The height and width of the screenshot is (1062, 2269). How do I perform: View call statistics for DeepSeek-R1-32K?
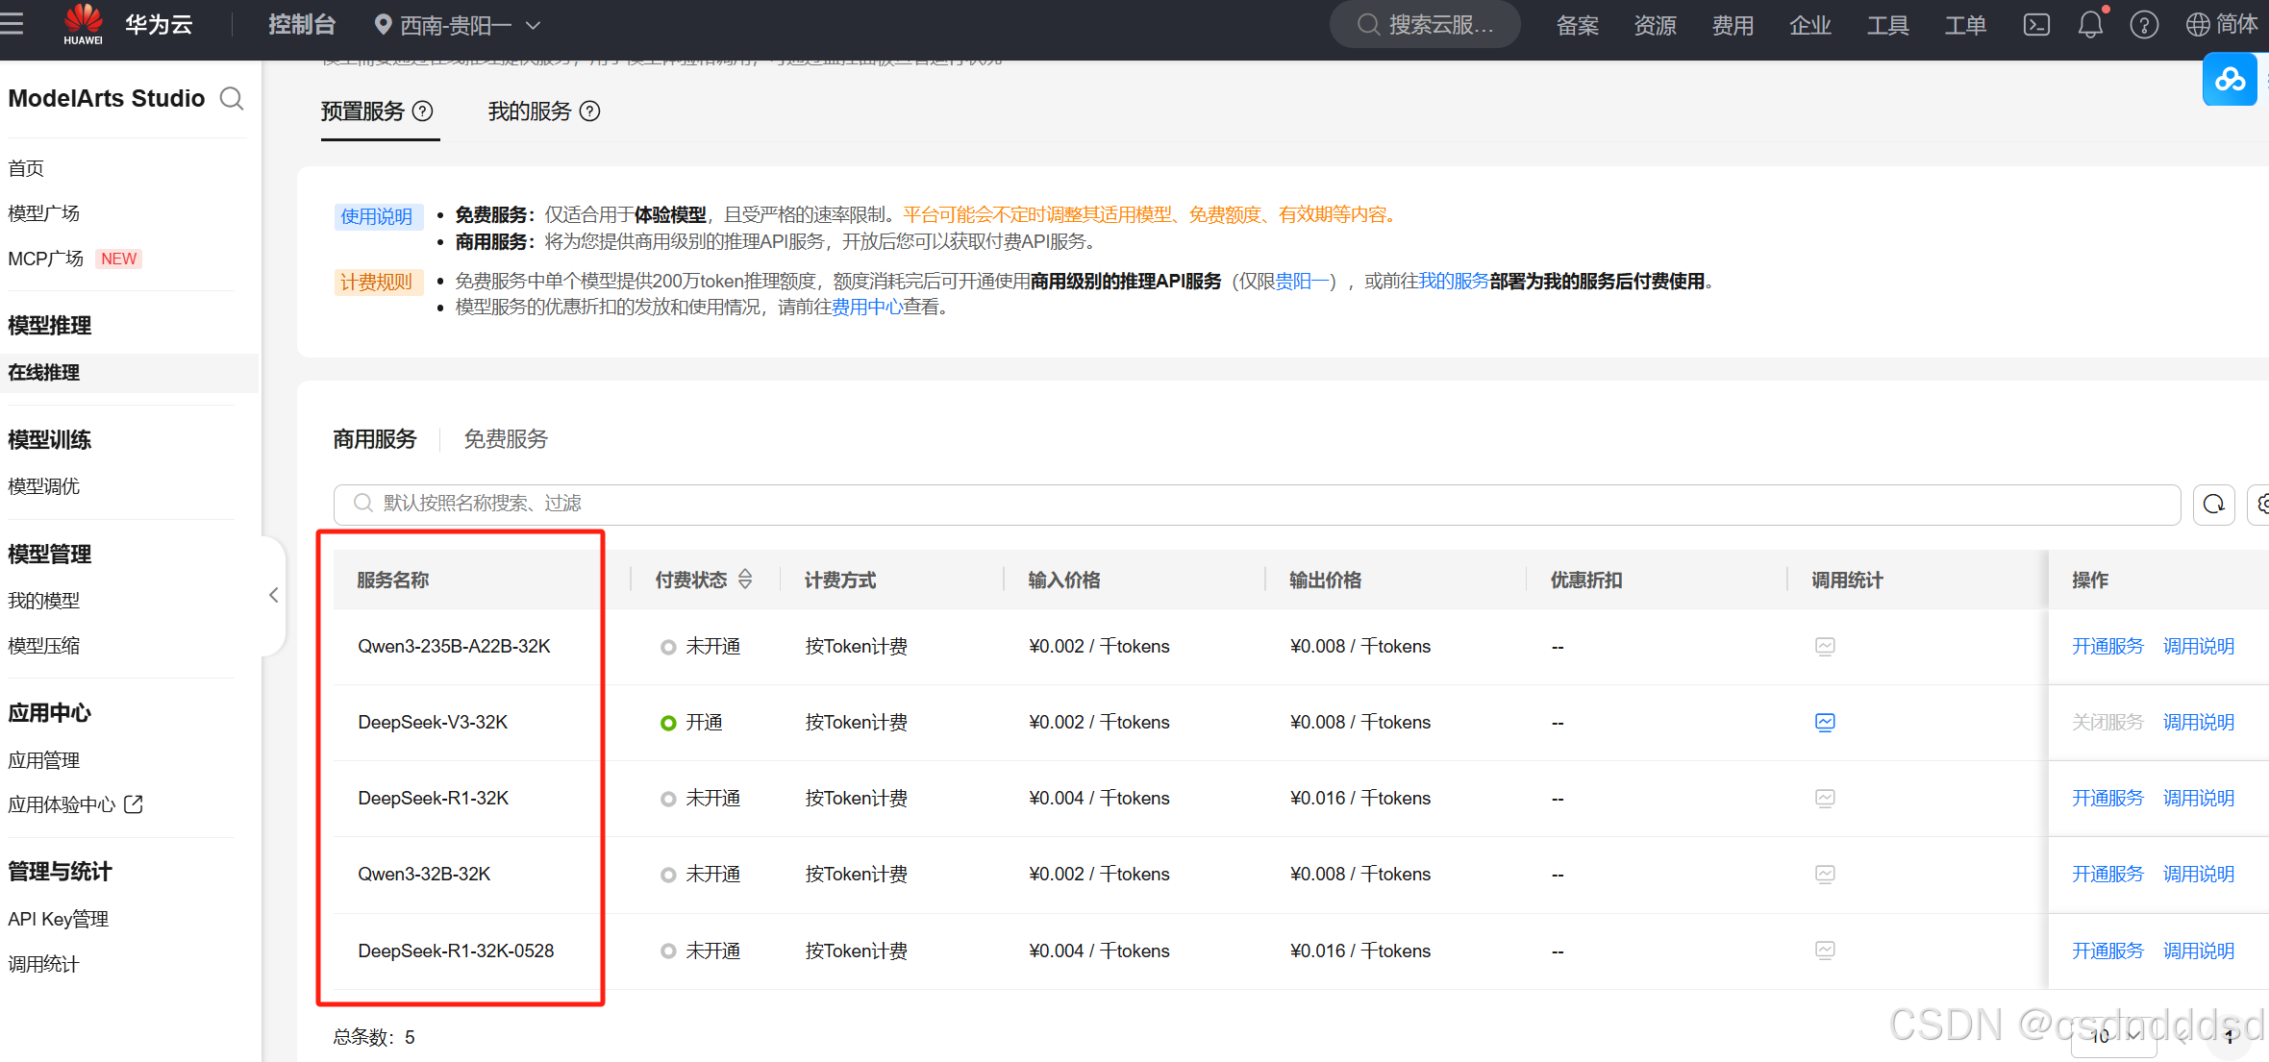tap(1825, 799)
